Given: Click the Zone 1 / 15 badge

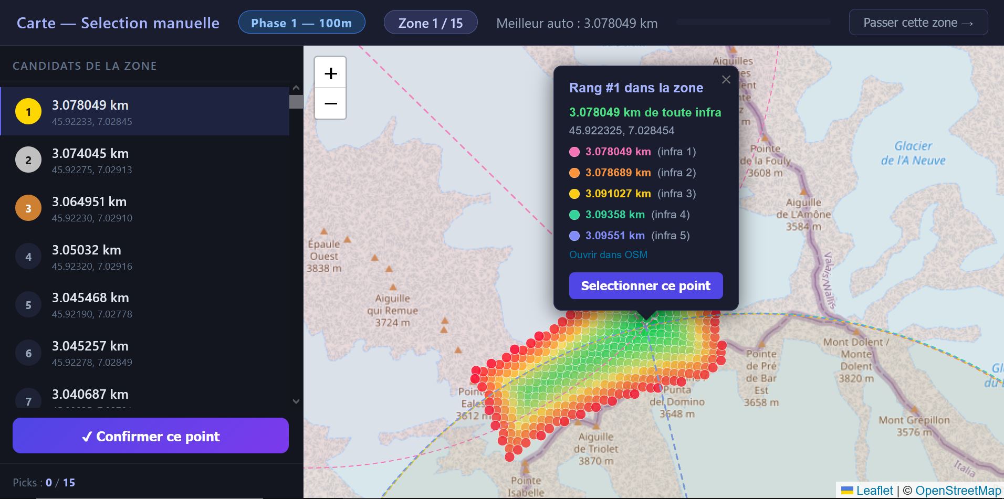Looking at the screenshot, I should (x=431, y=23).
